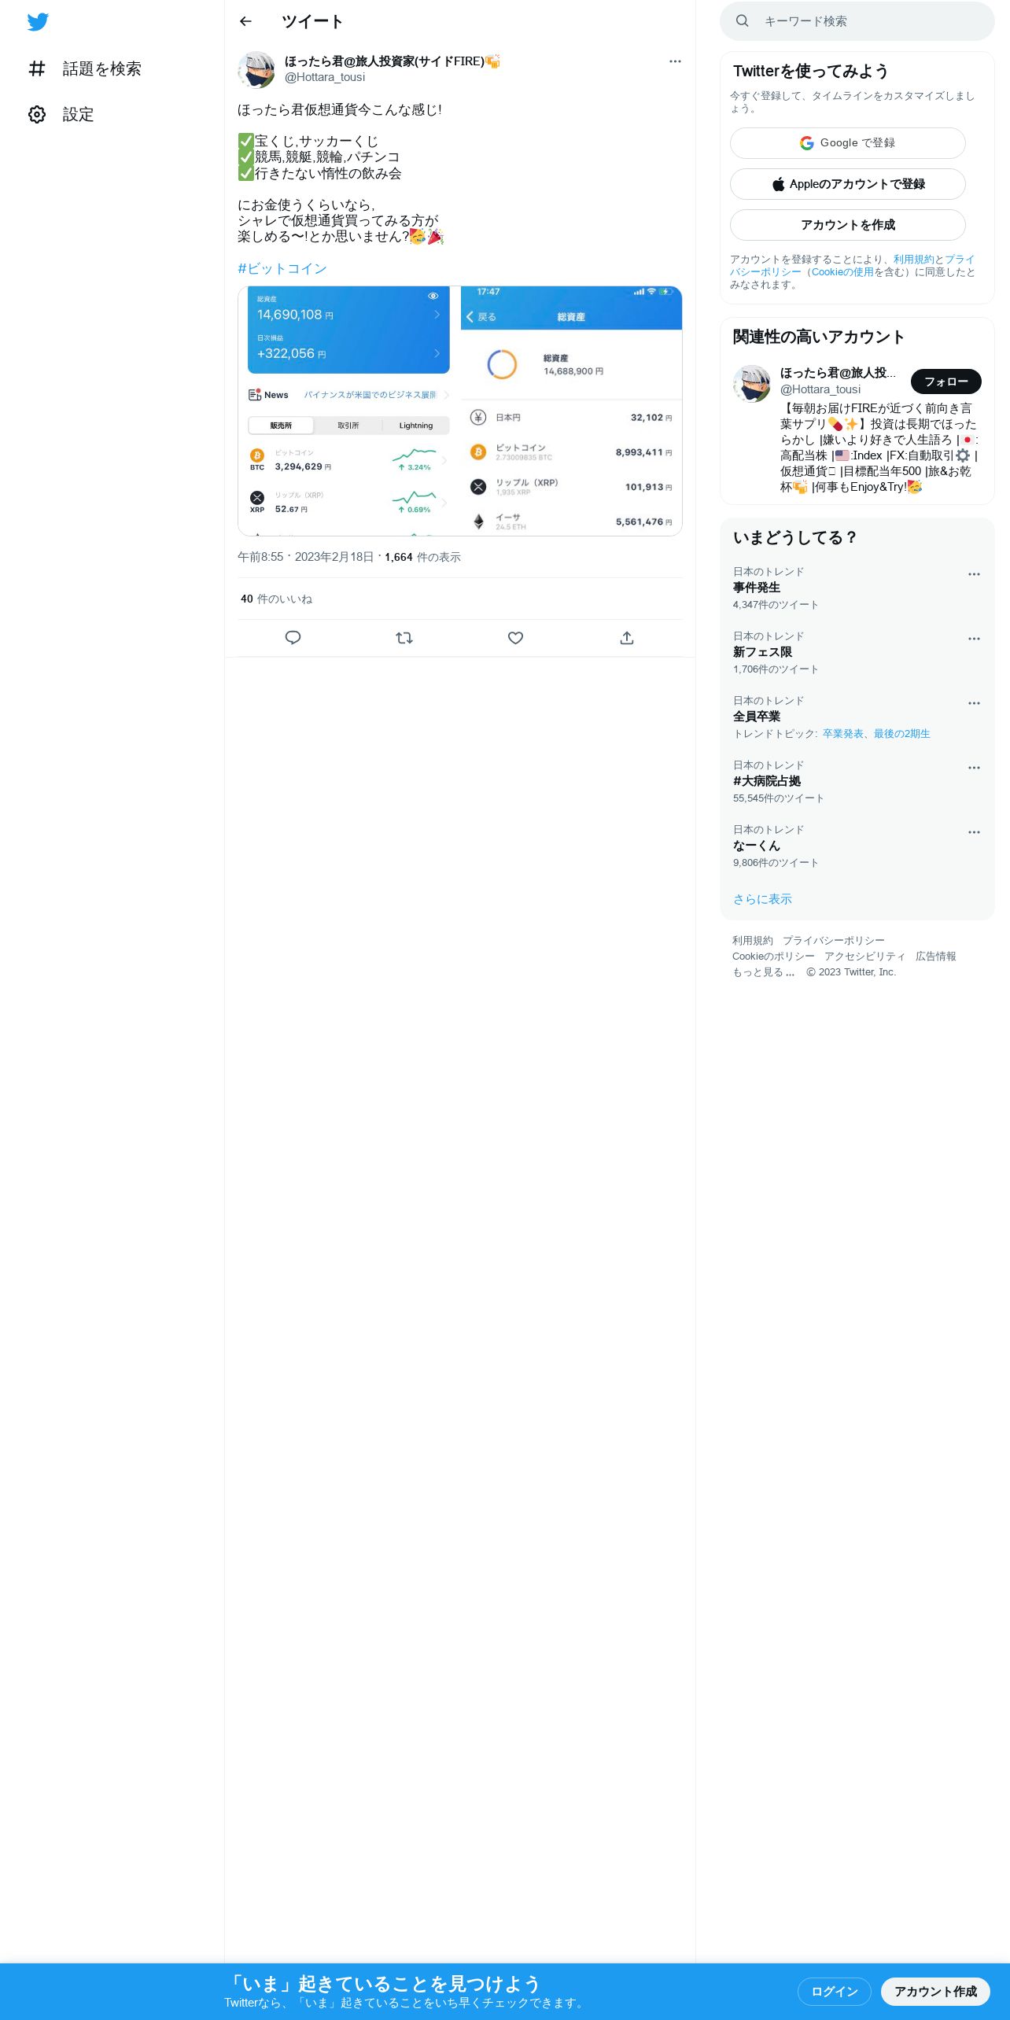This screenshot has width=1010, height=2020.
Task: Open @Hottara_tousi handle under tweet author
Action: point(325,77)
